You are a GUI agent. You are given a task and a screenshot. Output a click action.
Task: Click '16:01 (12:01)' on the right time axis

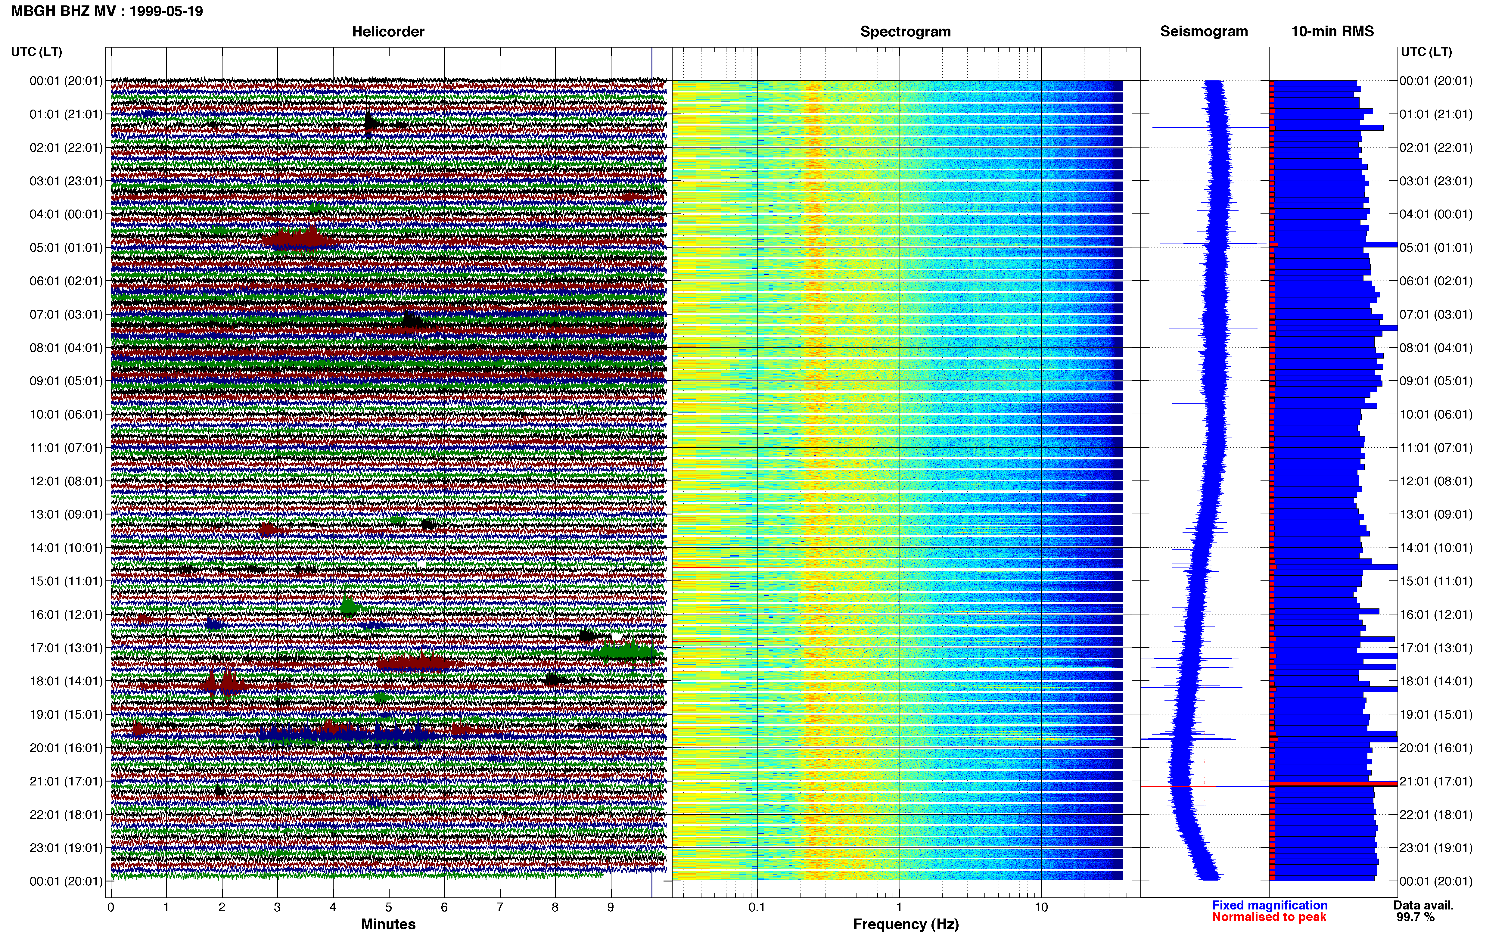click(1435, 614)
